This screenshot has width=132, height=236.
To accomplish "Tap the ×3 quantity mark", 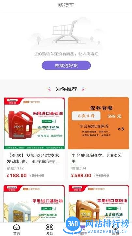I will 121,129.
